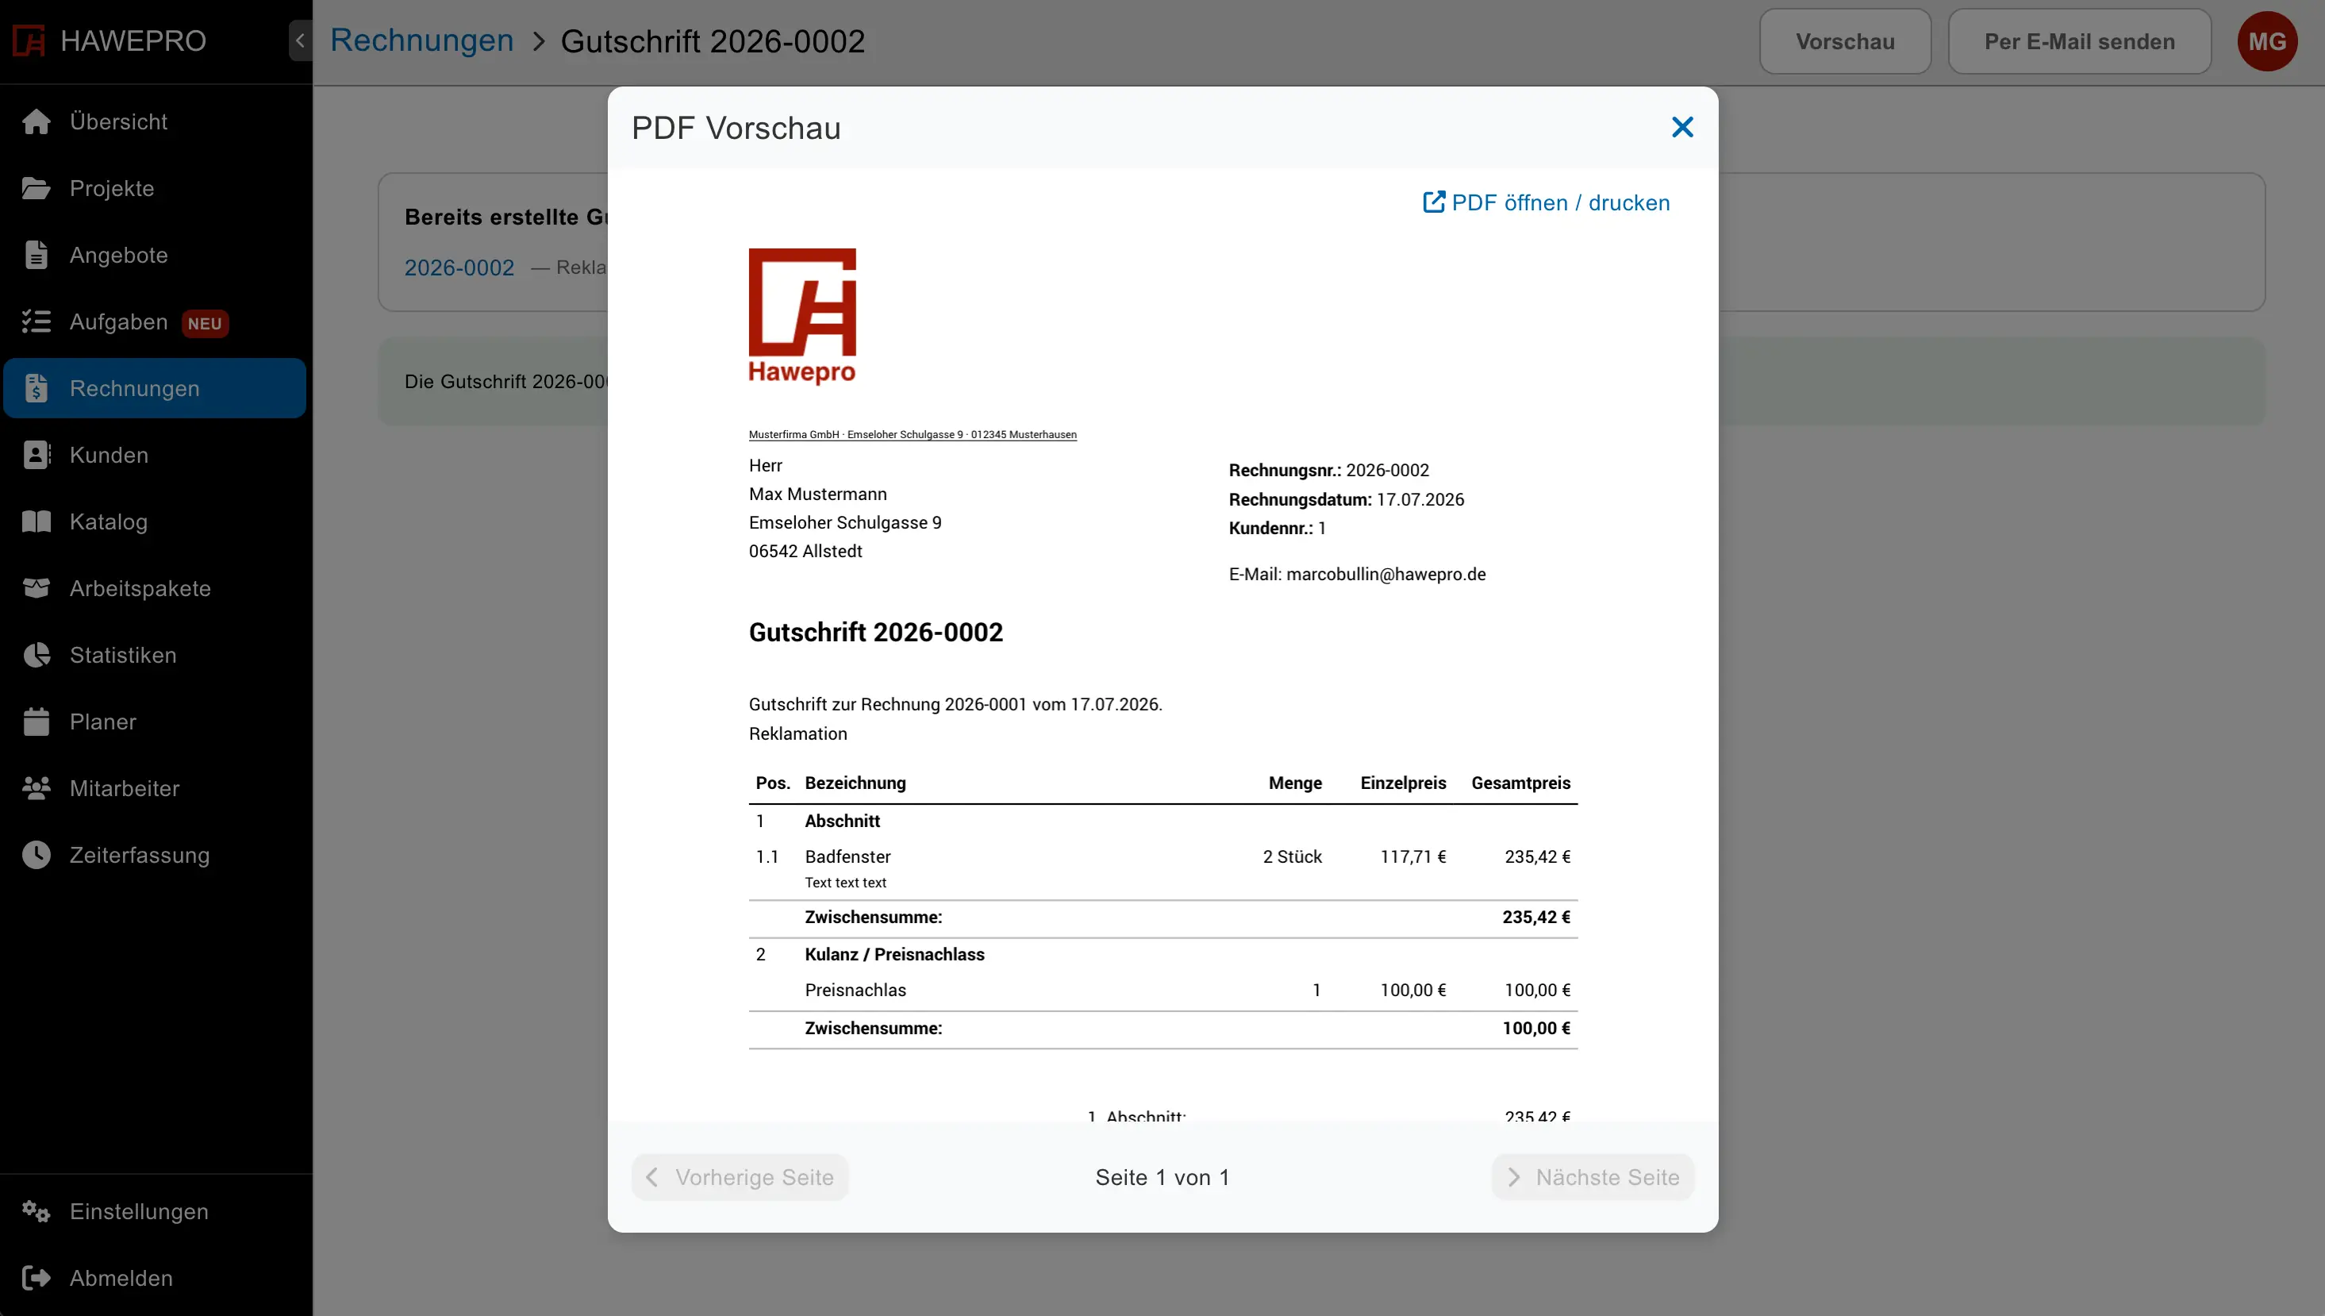This screenshot has height=1316, width=2325.
Task: Click the Nächste Seite button
Action: 1593,1177
